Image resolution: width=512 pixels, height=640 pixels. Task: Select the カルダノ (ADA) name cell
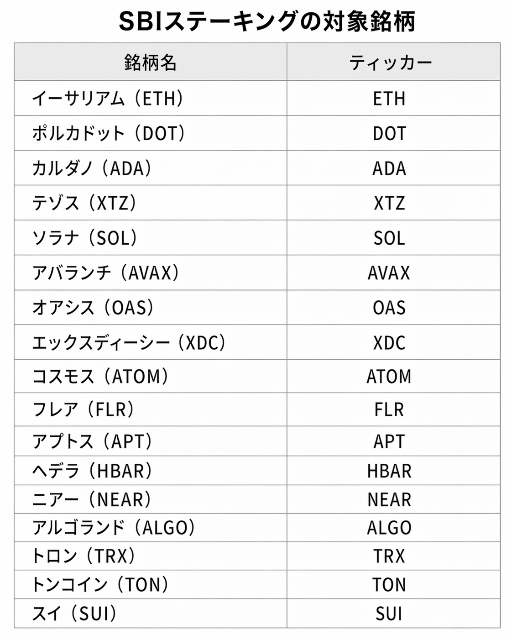pyautogui.click(x=92, y=168)
